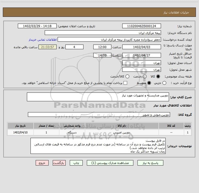Click the گروه کالا field
The width and height of the screenshot is (199, 193).
click(x=99, y=115)
